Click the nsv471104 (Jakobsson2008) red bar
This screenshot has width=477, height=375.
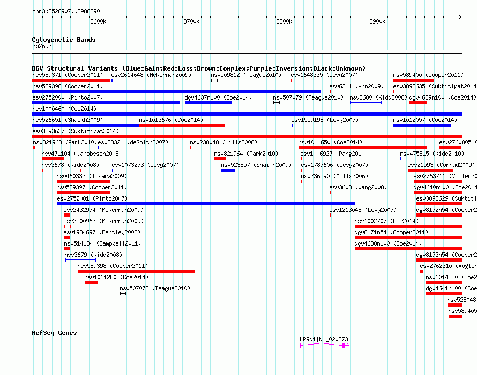click(x=53, y=159)
